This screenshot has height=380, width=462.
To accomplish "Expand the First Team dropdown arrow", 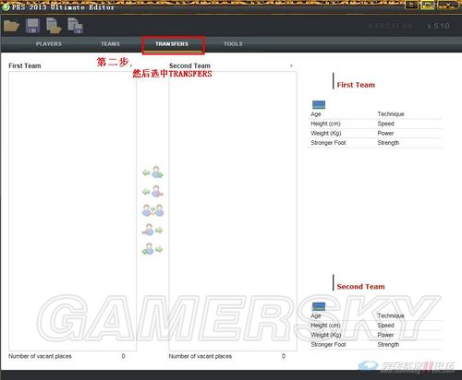I will coord(131,65).
